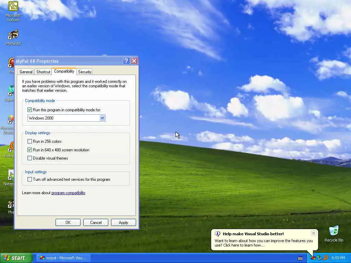Image resolution: width=351 pixels, height=263 pixels.
Task: Activate mypal - Microsoft Visual taskbar button
Action: coord(63,258)
